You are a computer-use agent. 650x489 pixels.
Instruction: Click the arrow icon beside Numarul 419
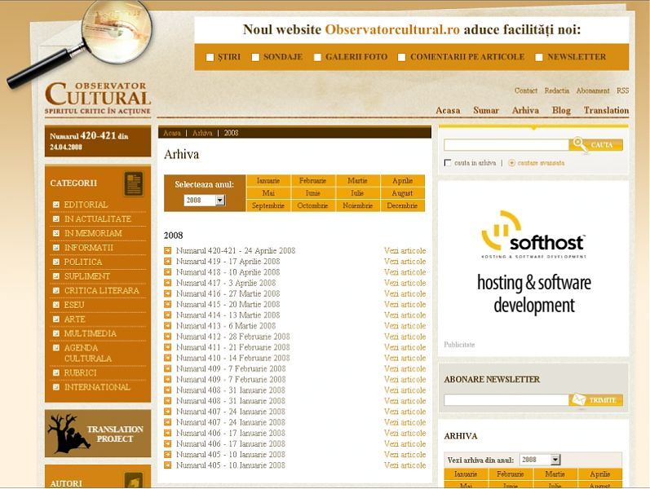167,261
